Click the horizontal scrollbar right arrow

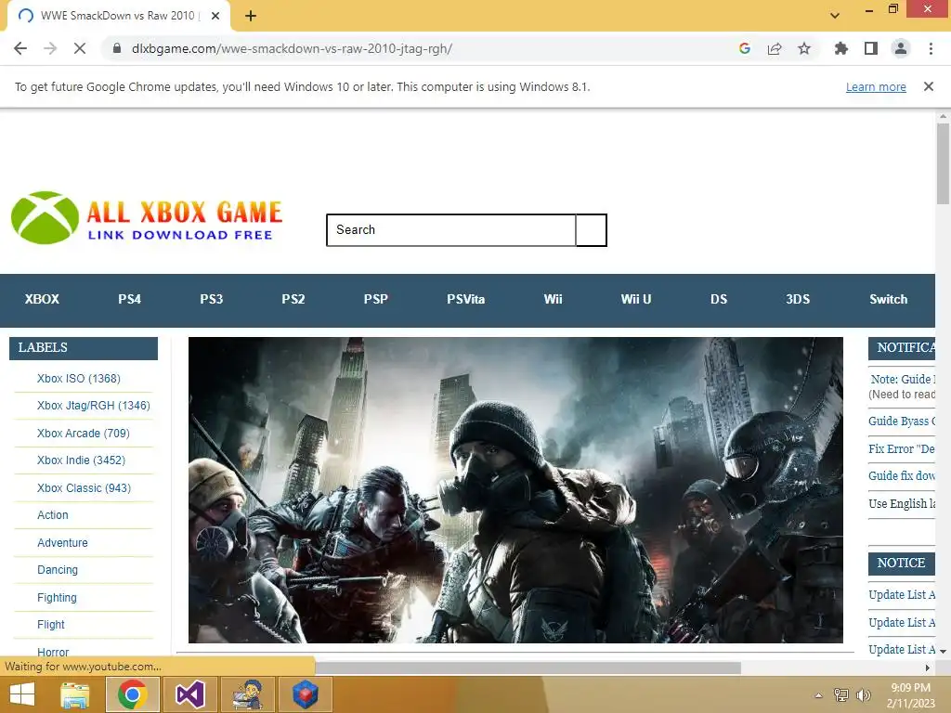tap(928, 668)
